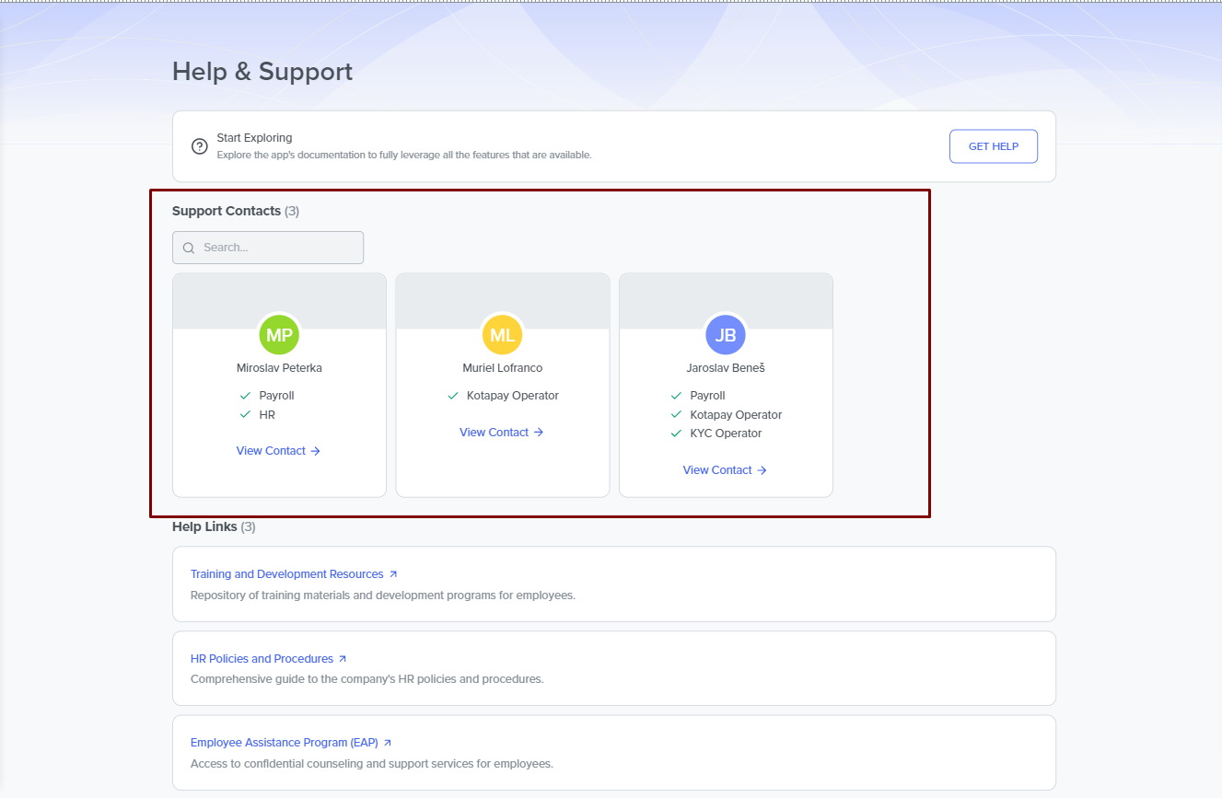Click external link arrow beside Training and Development Resources
Viewport: 1222px width, 798px height.
393,574
